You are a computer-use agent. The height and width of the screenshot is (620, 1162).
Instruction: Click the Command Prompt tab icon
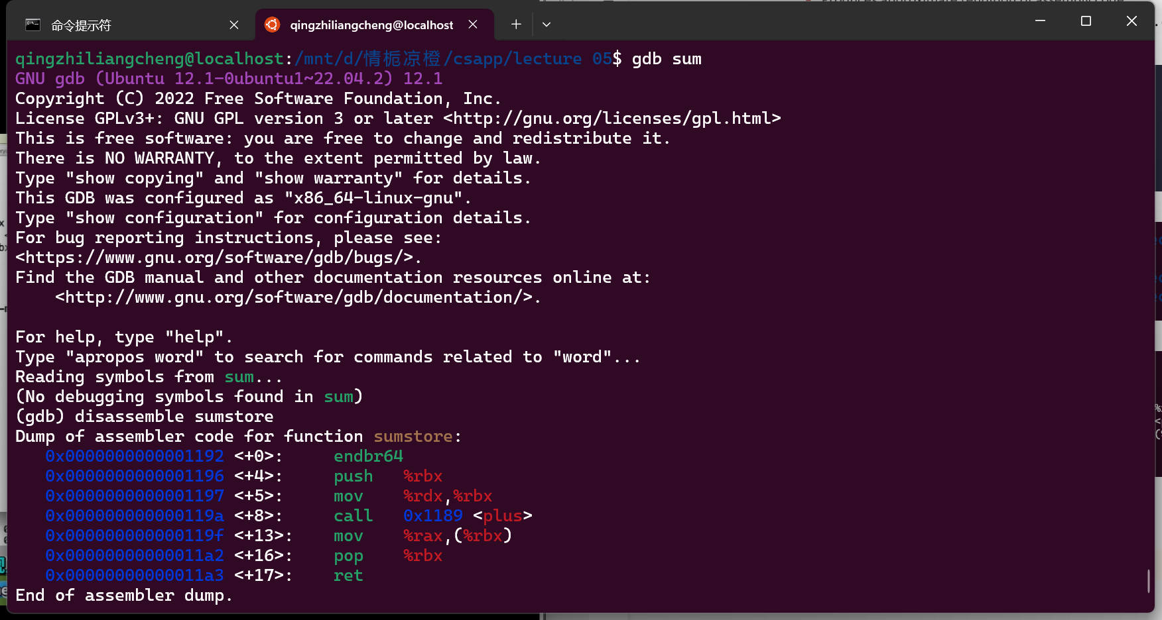tap(32, 25)
